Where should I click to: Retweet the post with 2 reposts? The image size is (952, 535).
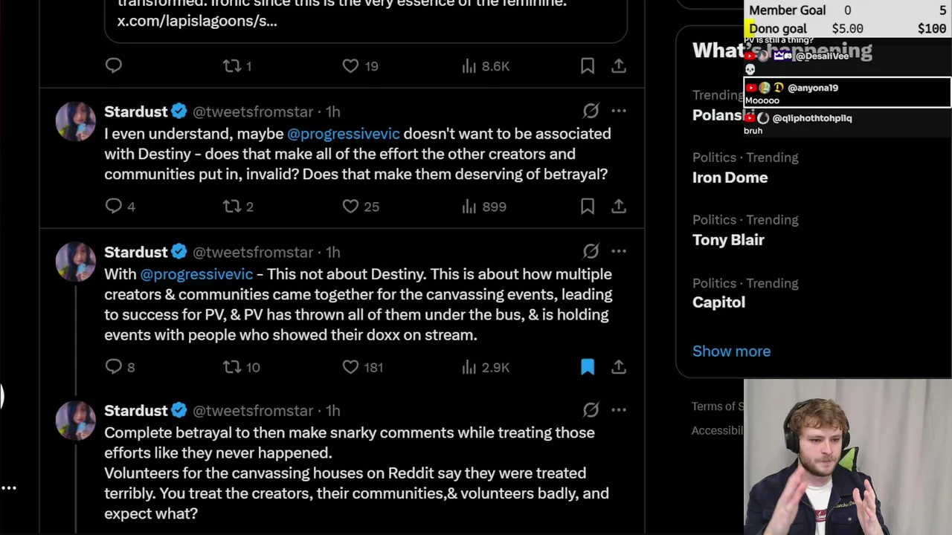pos(233,206)
